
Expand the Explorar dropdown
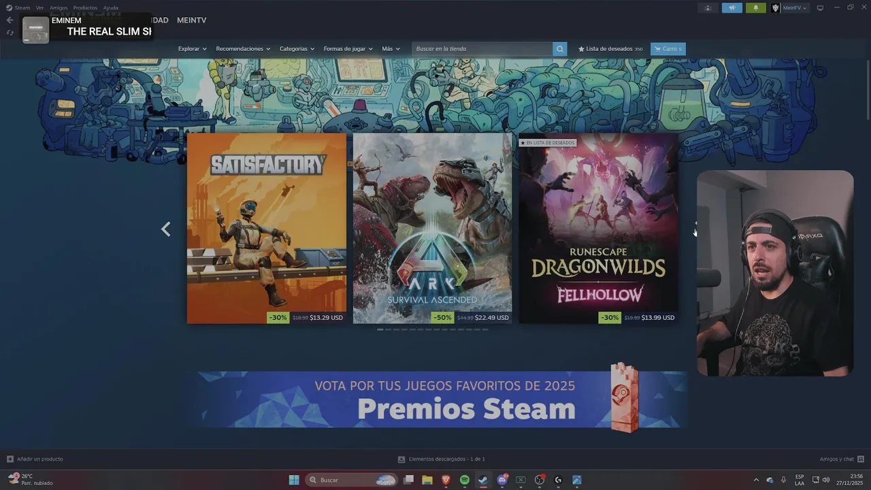point(192,49)
